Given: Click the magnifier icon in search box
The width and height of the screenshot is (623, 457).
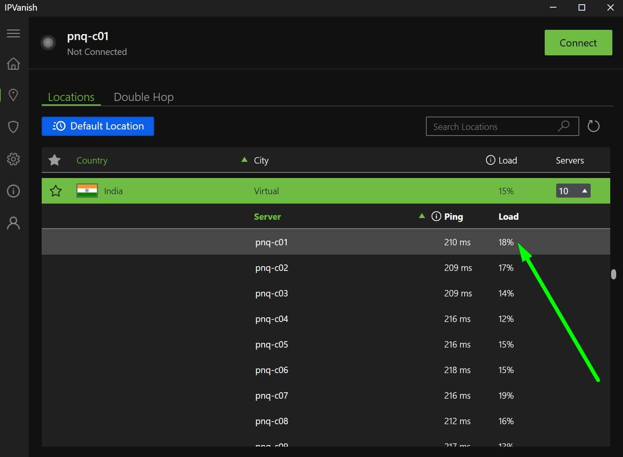Looking at the screenshot, I should [x=563, y=126].
